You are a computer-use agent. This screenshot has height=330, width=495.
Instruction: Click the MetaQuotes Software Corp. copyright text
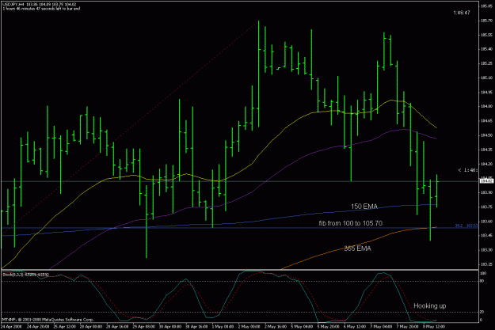(48, 320)
